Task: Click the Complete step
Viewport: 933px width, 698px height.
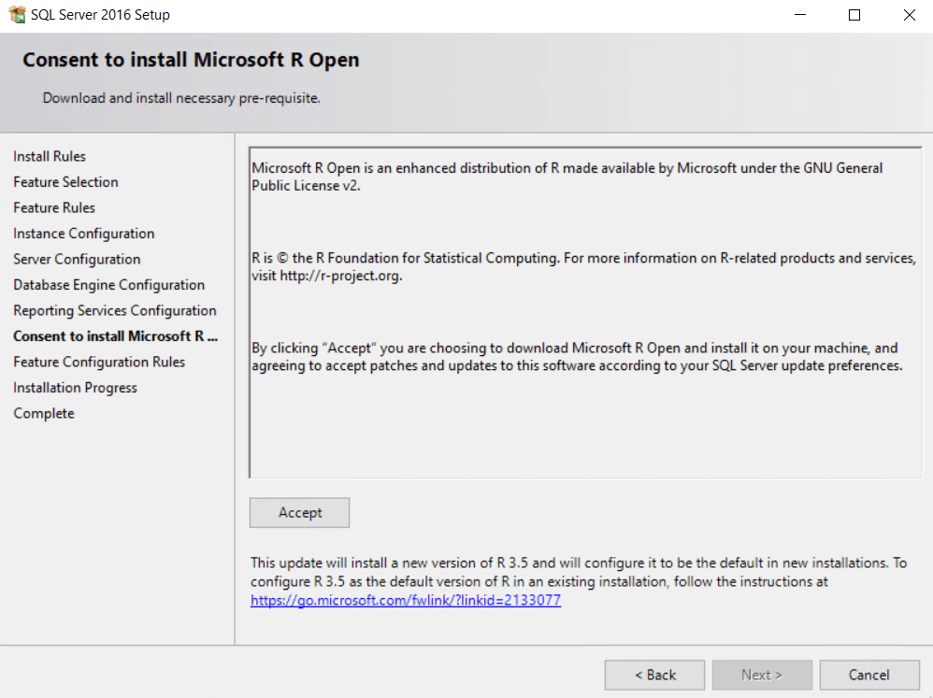Action: (43, 413)
